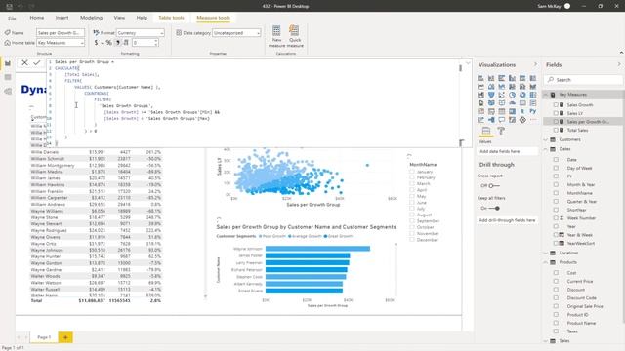Open the Format paint roller tab
The image size is (625, 351).
click(501, 131)
